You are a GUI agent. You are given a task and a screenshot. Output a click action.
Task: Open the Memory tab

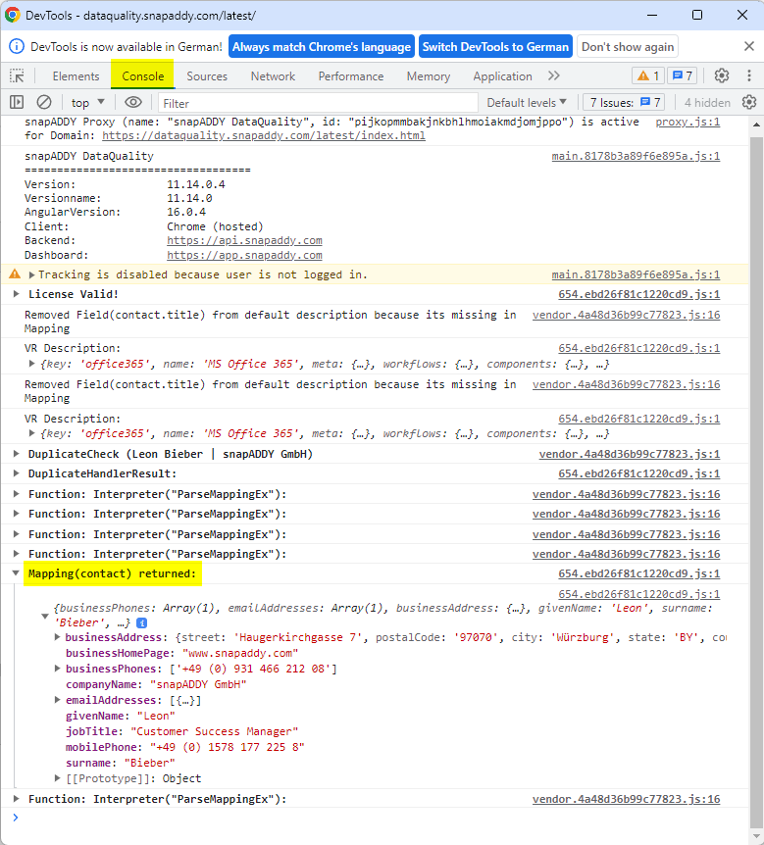[429, 76]
